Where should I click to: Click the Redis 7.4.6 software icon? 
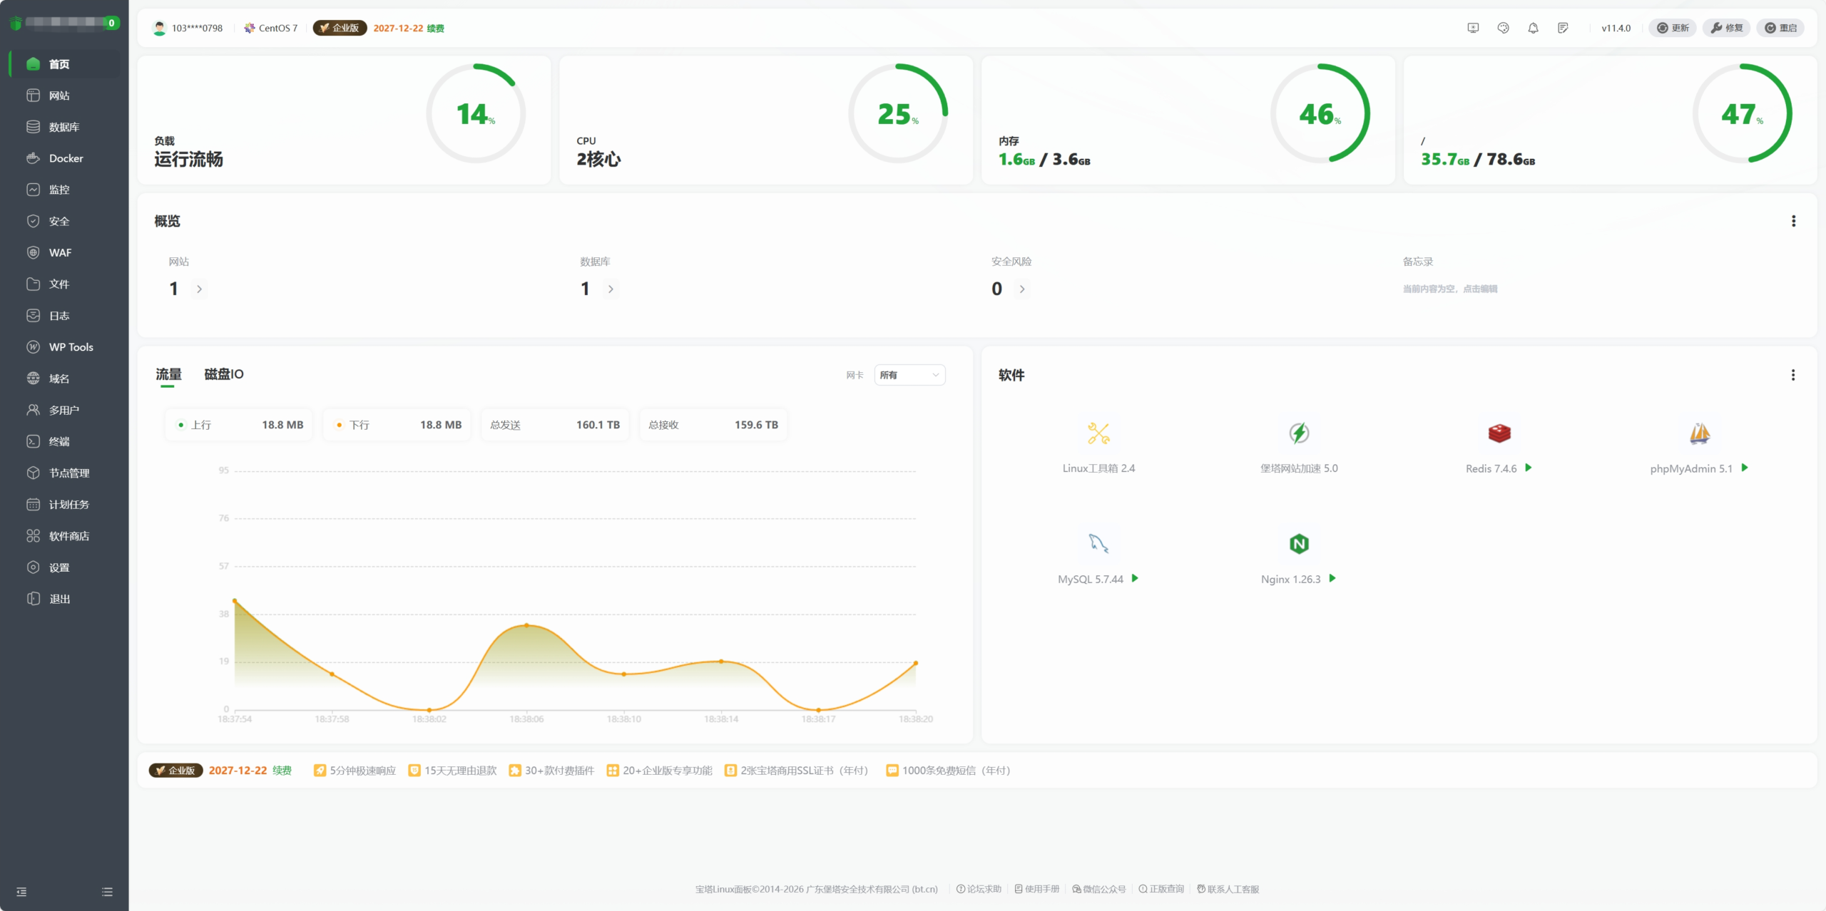[1499, 433]
